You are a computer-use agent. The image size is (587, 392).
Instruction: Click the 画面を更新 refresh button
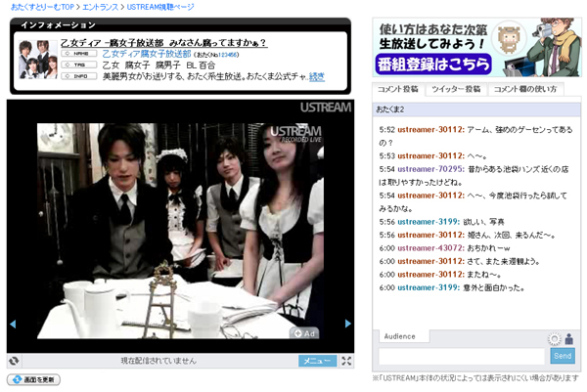click(35, 379)
